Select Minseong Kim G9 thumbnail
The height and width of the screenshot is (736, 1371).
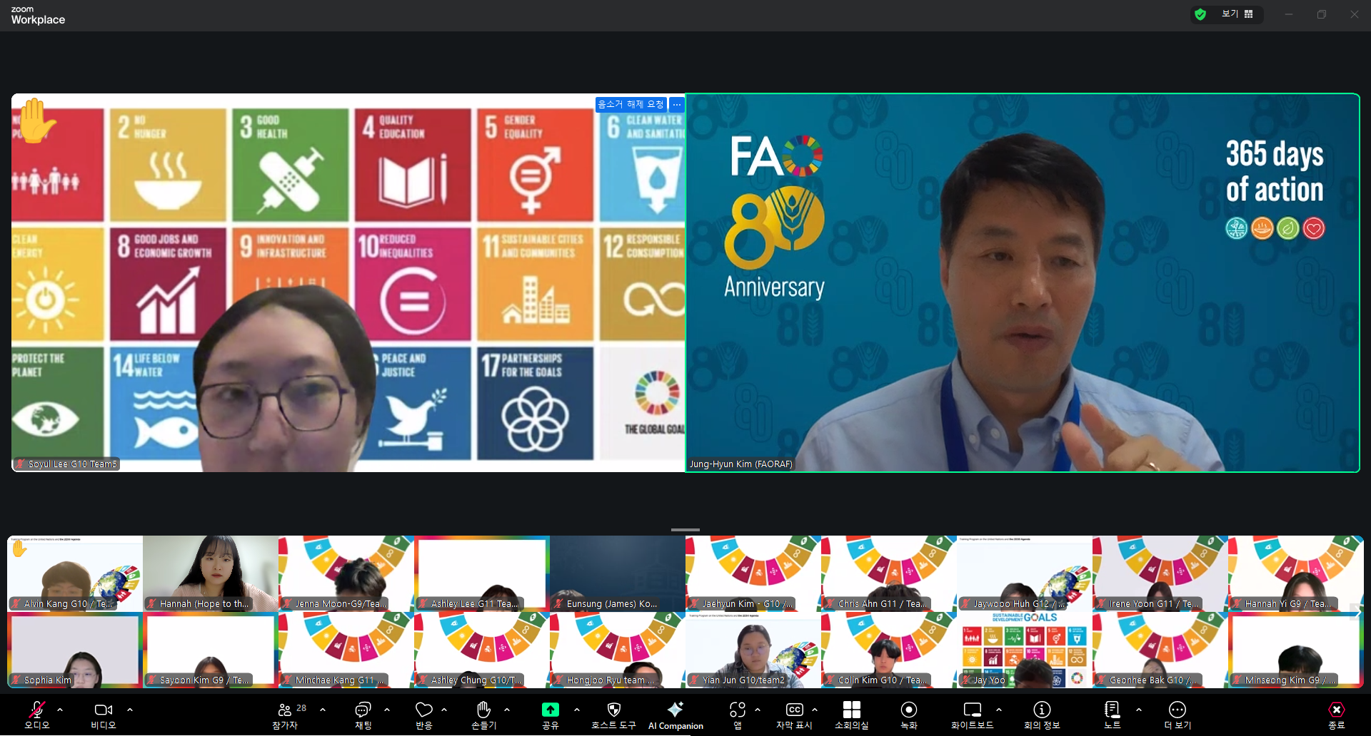1296,650
